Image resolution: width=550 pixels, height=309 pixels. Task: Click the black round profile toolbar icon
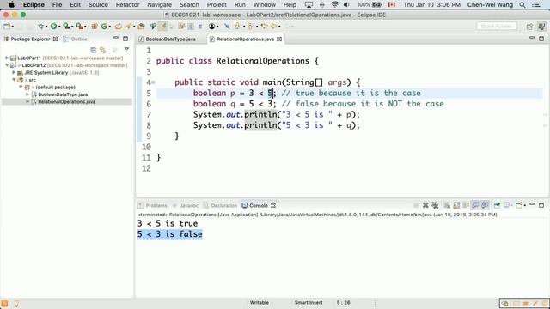click(212, 27)
